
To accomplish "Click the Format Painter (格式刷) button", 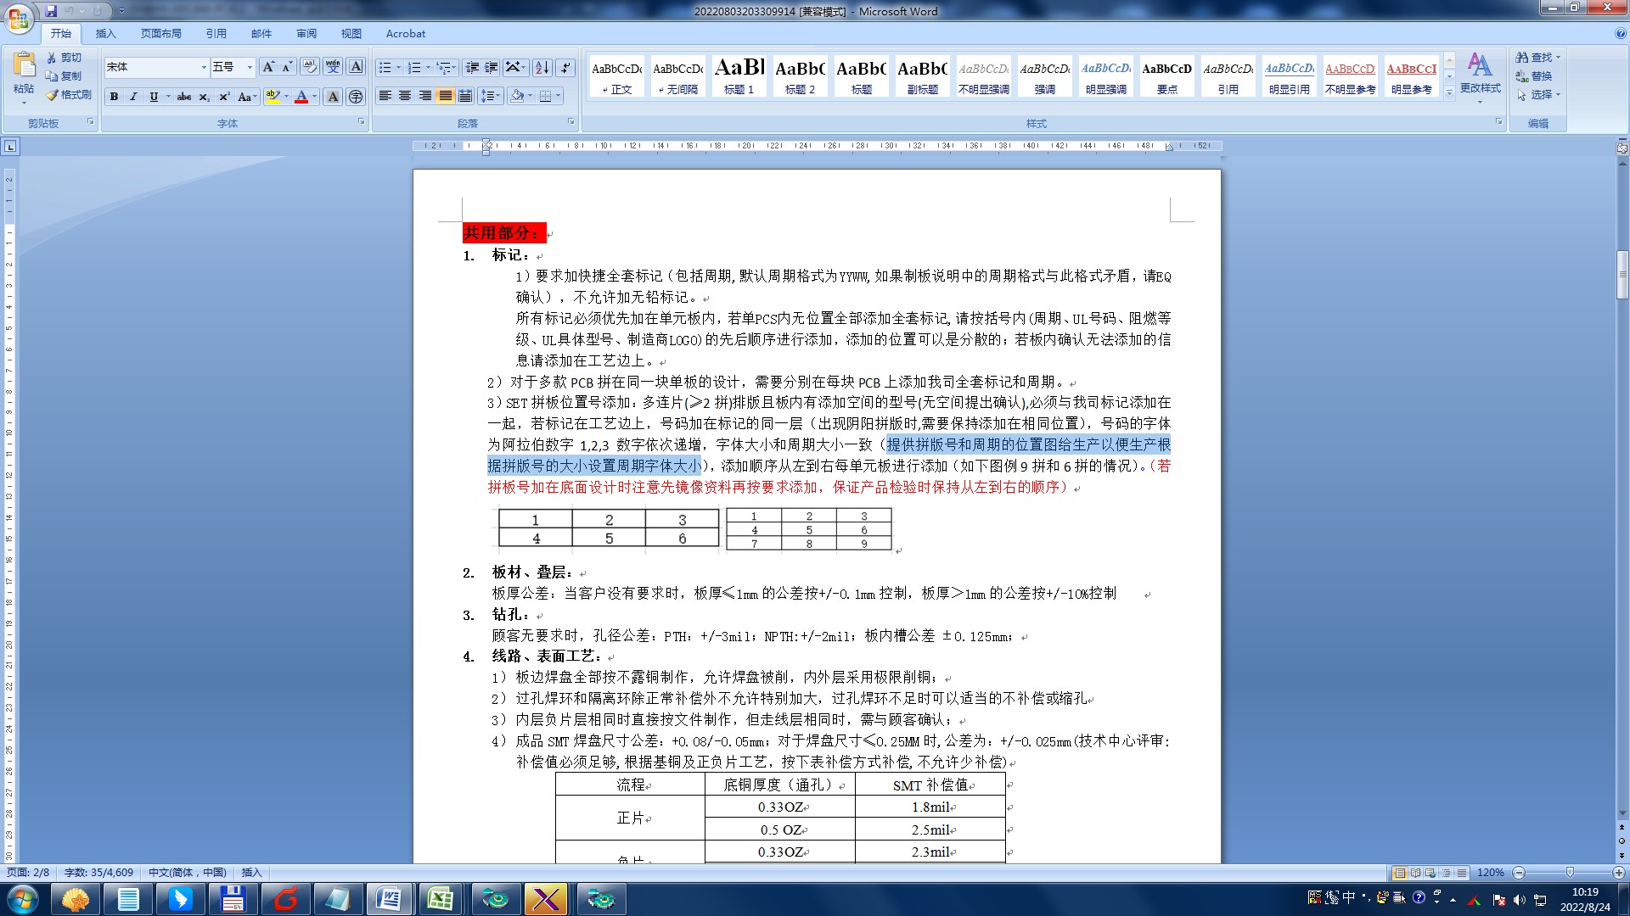I will [x=68, y=95].
